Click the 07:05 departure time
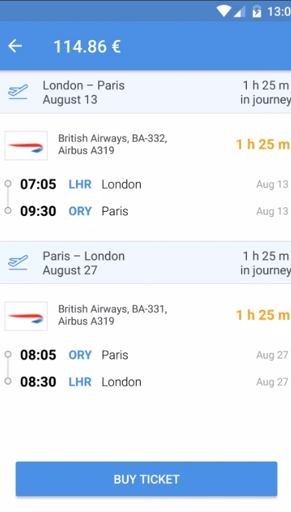The height and width of the screenshot is (512, 291). coord(38,184)
